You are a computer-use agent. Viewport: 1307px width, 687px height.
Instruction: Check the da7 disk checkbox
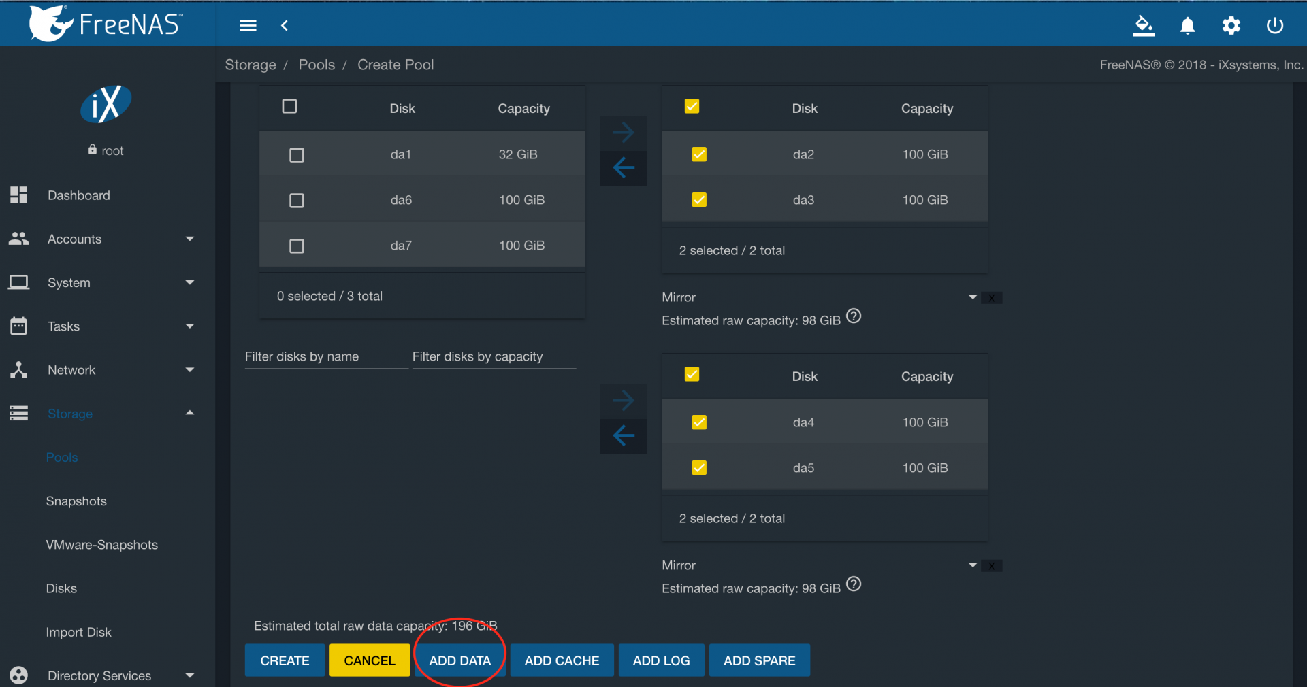click(x=297, y=246)
